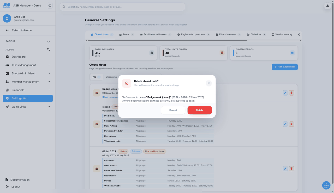Expand Class Management menu

(x=28, y=65)
